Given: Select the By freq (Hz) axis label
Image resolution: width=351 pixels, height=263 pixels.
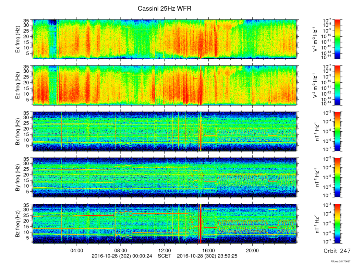Looking at the screenshot, I should tap(18, 177).
